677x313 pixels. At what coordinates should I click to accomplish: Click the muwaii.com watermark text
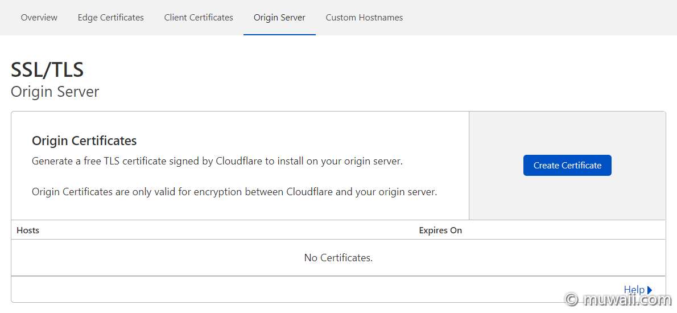tap(626, 299)
